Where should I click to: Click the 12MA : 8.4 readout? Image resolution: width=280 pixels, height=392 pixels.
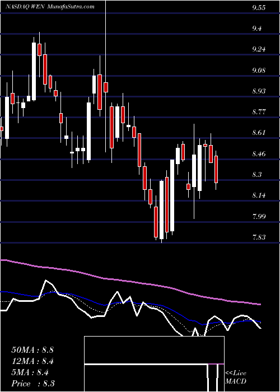32,361
